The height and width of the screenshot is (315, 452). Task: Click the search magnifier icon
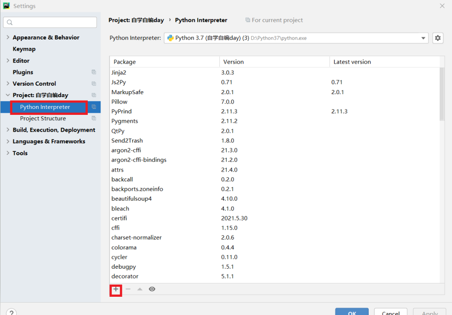coord(9,23)
